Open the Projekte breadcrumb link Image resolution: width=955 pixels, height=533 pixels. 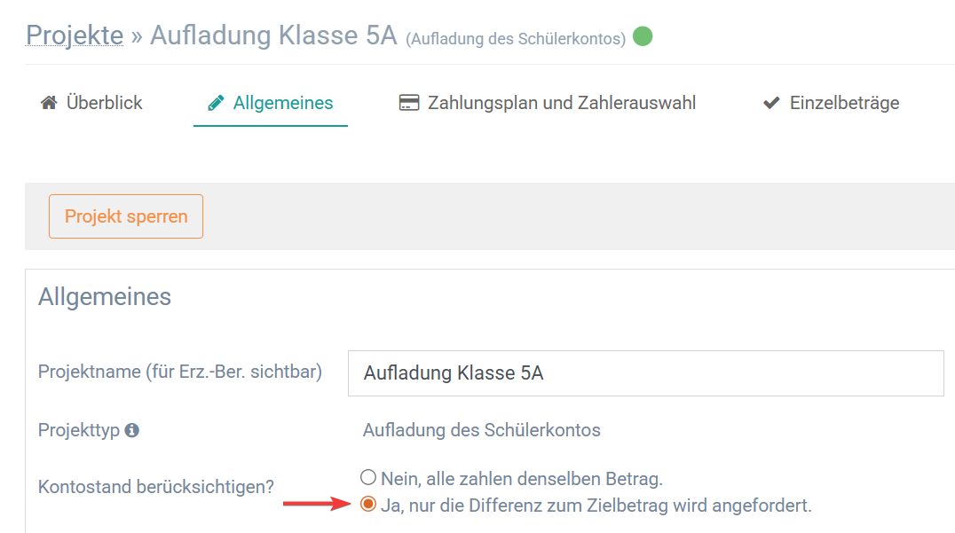click(x=75, y=35)
